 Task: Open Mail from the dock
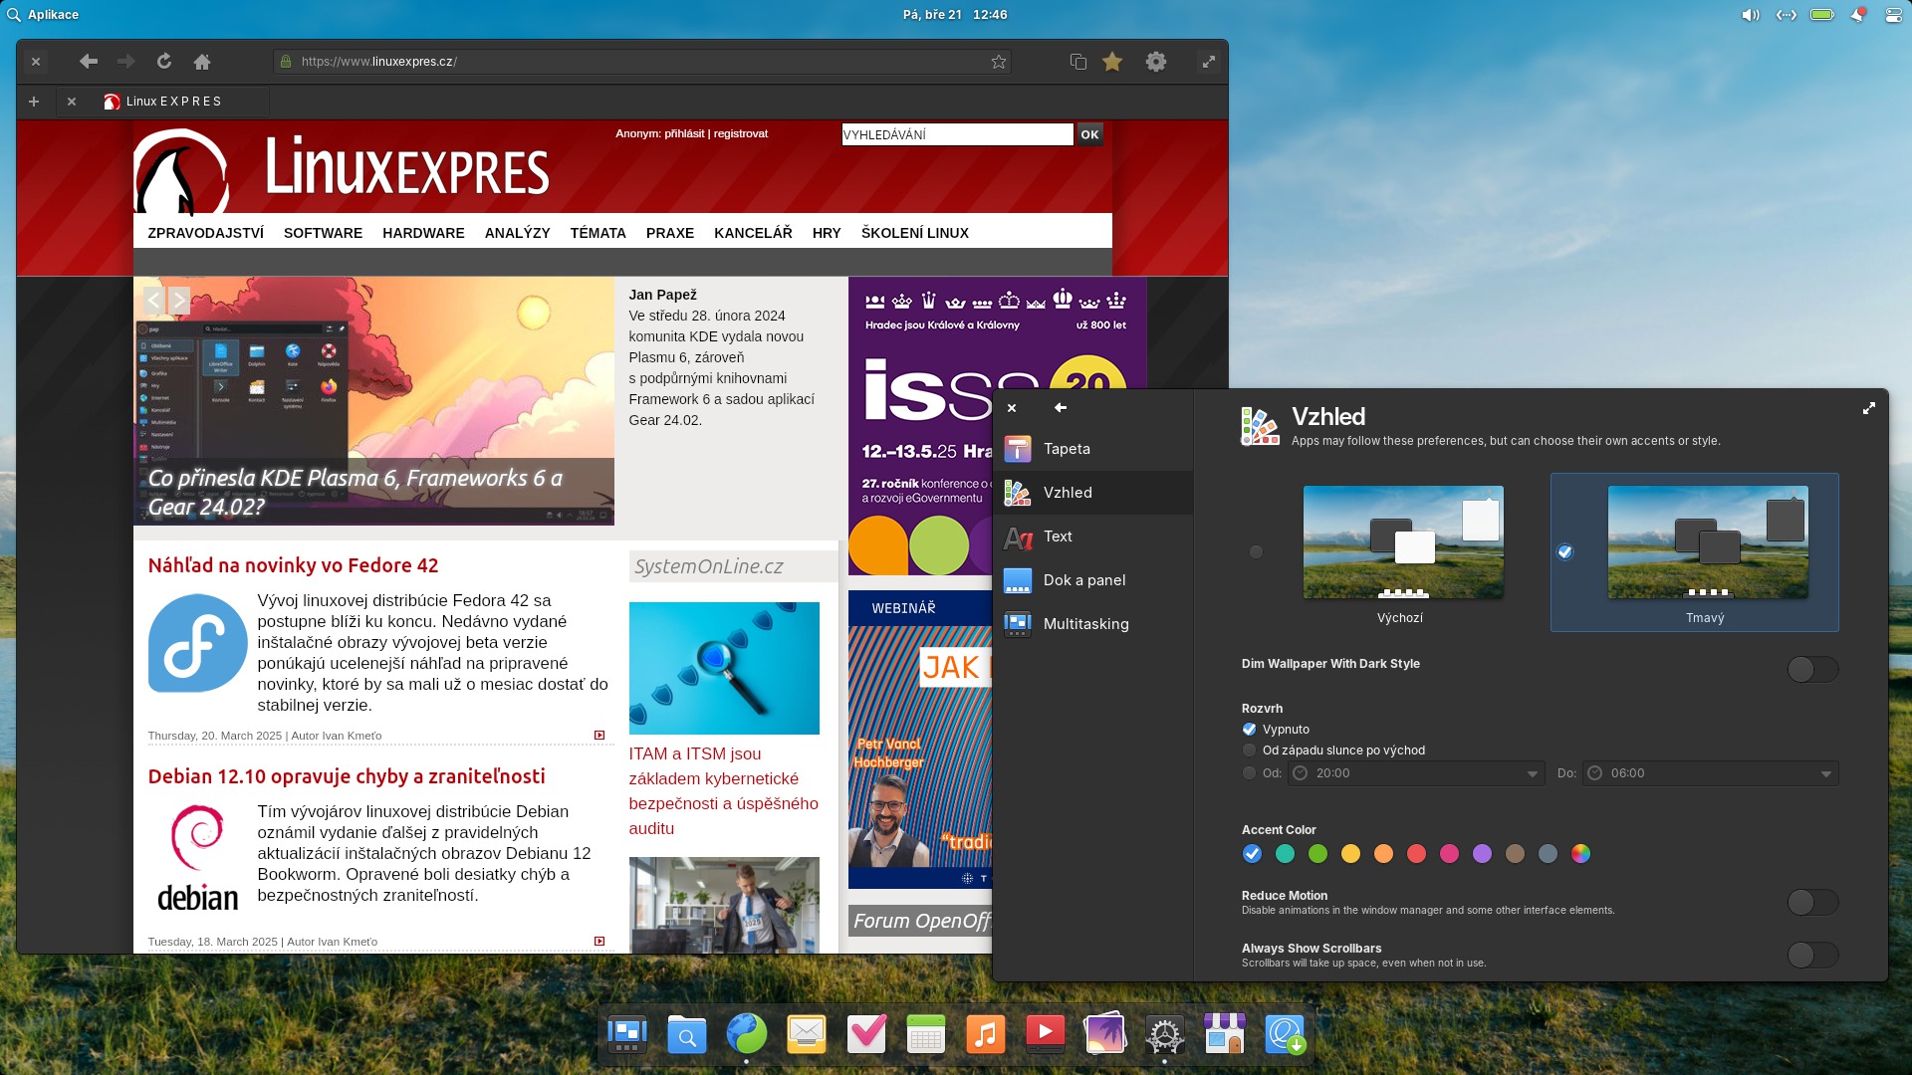click(807, 1035)
